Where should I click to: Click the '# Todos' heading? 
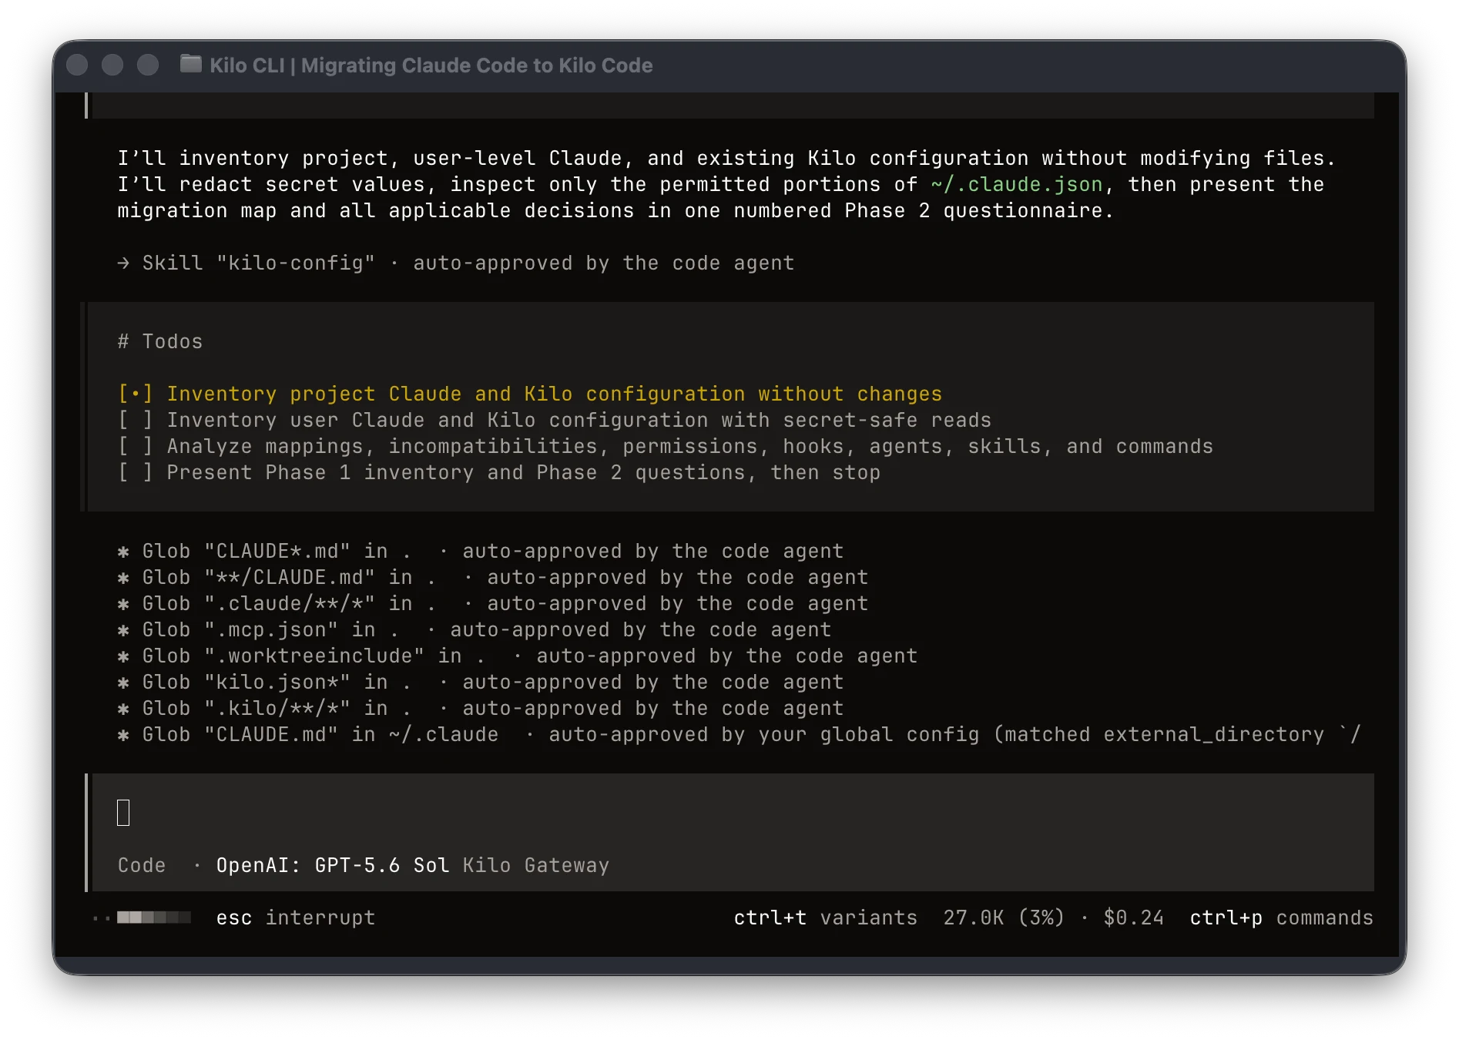[x=160, y=342]
